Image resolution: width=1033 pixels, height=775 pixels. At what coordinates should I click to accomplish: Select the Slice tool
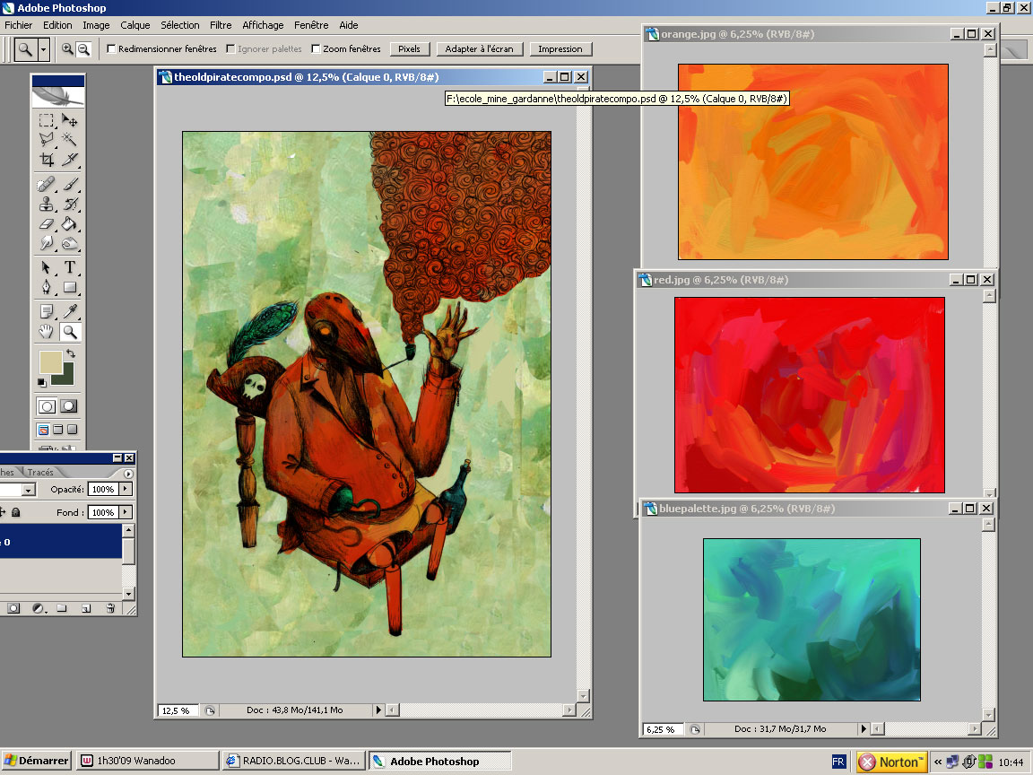click(69, 159)
